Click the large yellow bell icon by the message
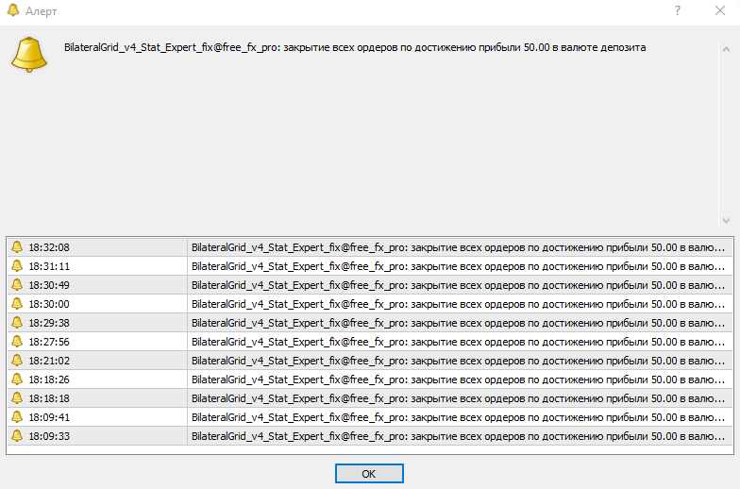 click(29, 55)
